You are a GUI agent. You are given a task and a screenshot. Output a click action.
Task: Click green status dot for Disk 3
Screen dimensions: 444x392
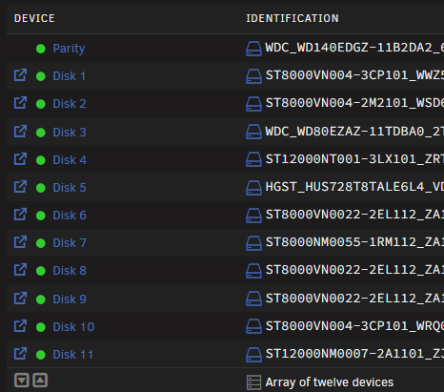(41, 133)
